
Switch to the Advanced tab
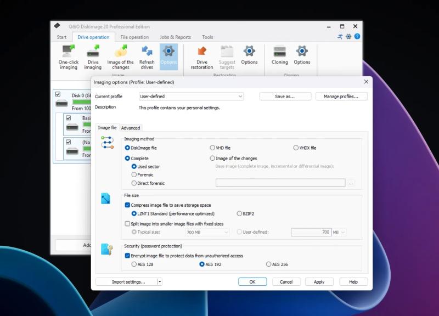click(x=131, y=127)
